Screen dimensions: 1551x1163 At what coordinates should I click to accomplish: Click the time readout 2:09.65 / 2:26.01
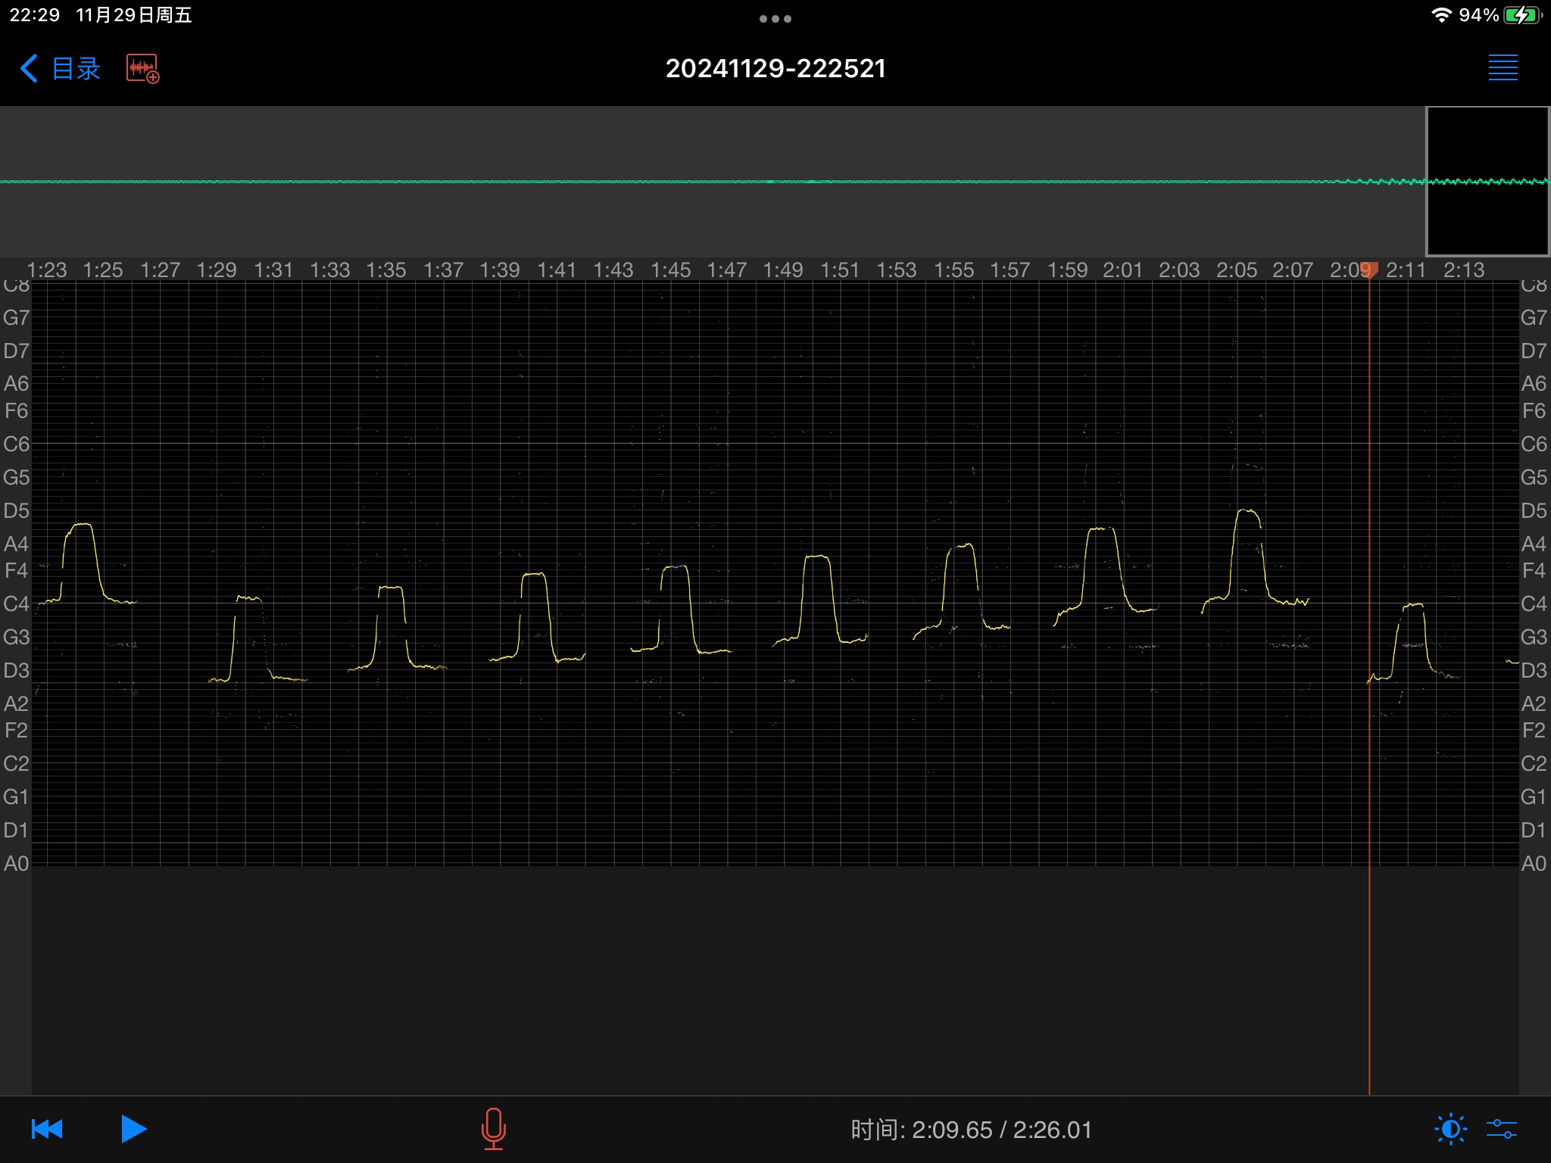point(972,1130)
